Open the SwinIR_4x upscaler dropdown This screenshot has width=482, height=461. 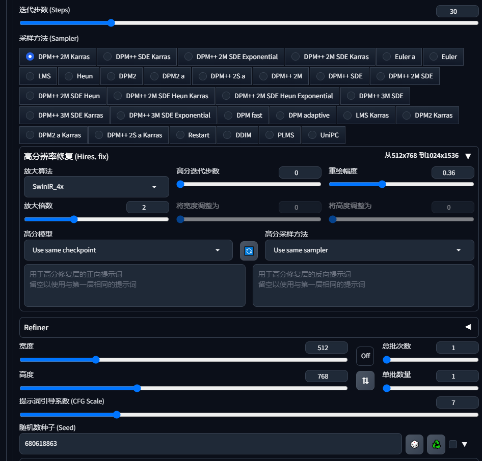pos(96,187)
